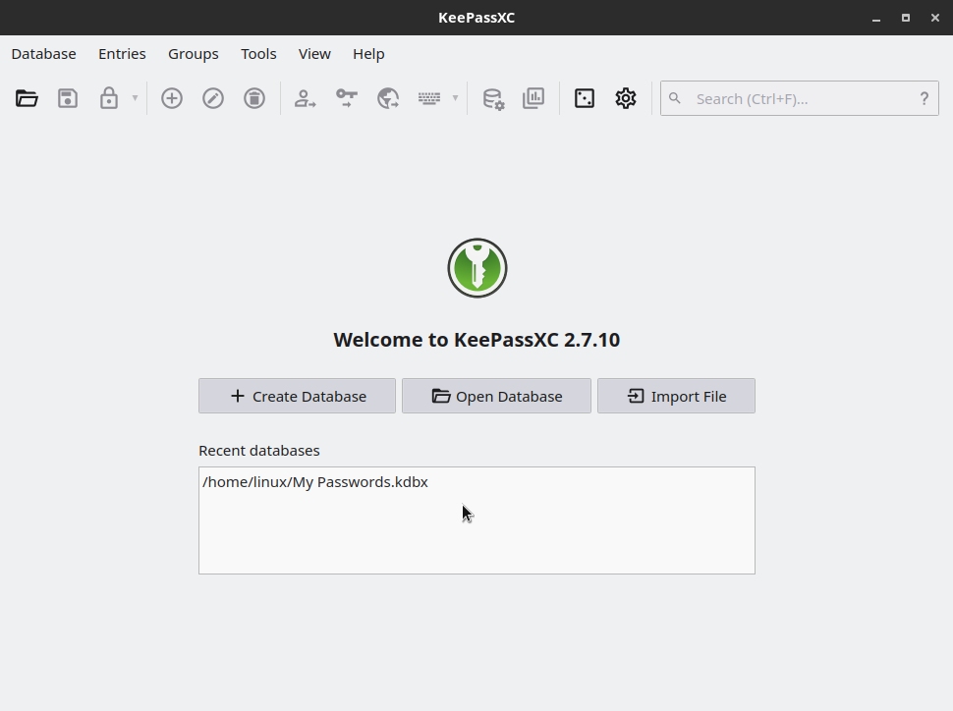Open Database Reports toolbar icon
953x711 pixels.
pos(533,98)
